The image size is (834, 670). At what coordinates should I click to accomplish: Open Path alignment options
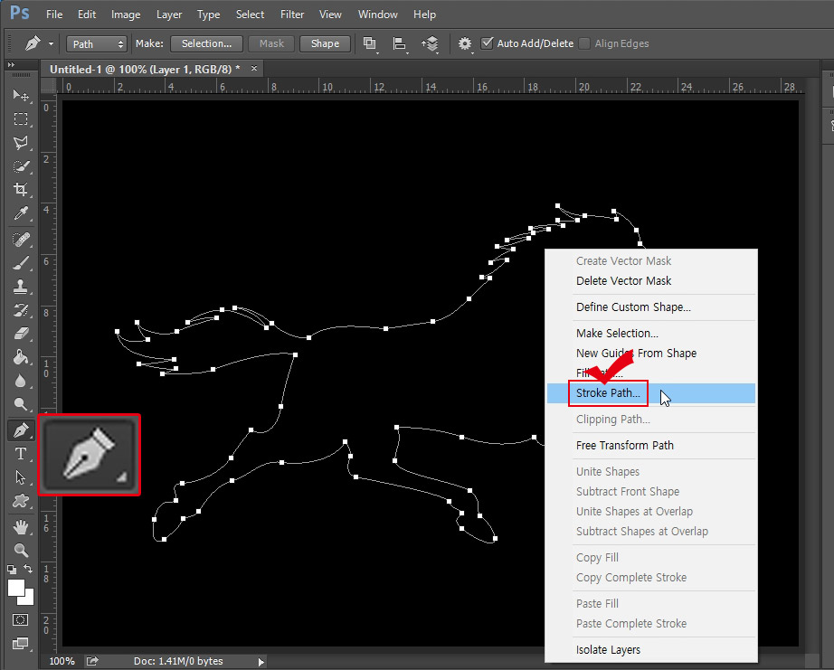point(400,43)
